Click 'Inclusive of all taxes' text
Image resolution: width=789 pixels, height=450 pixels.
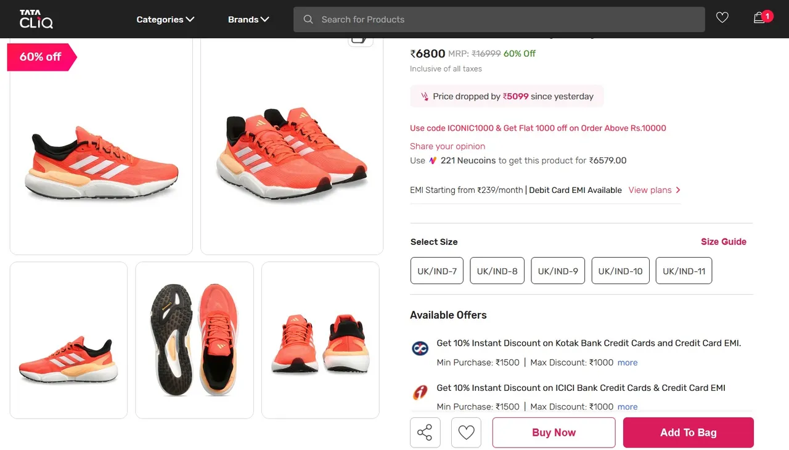click(x=446, y=68)
